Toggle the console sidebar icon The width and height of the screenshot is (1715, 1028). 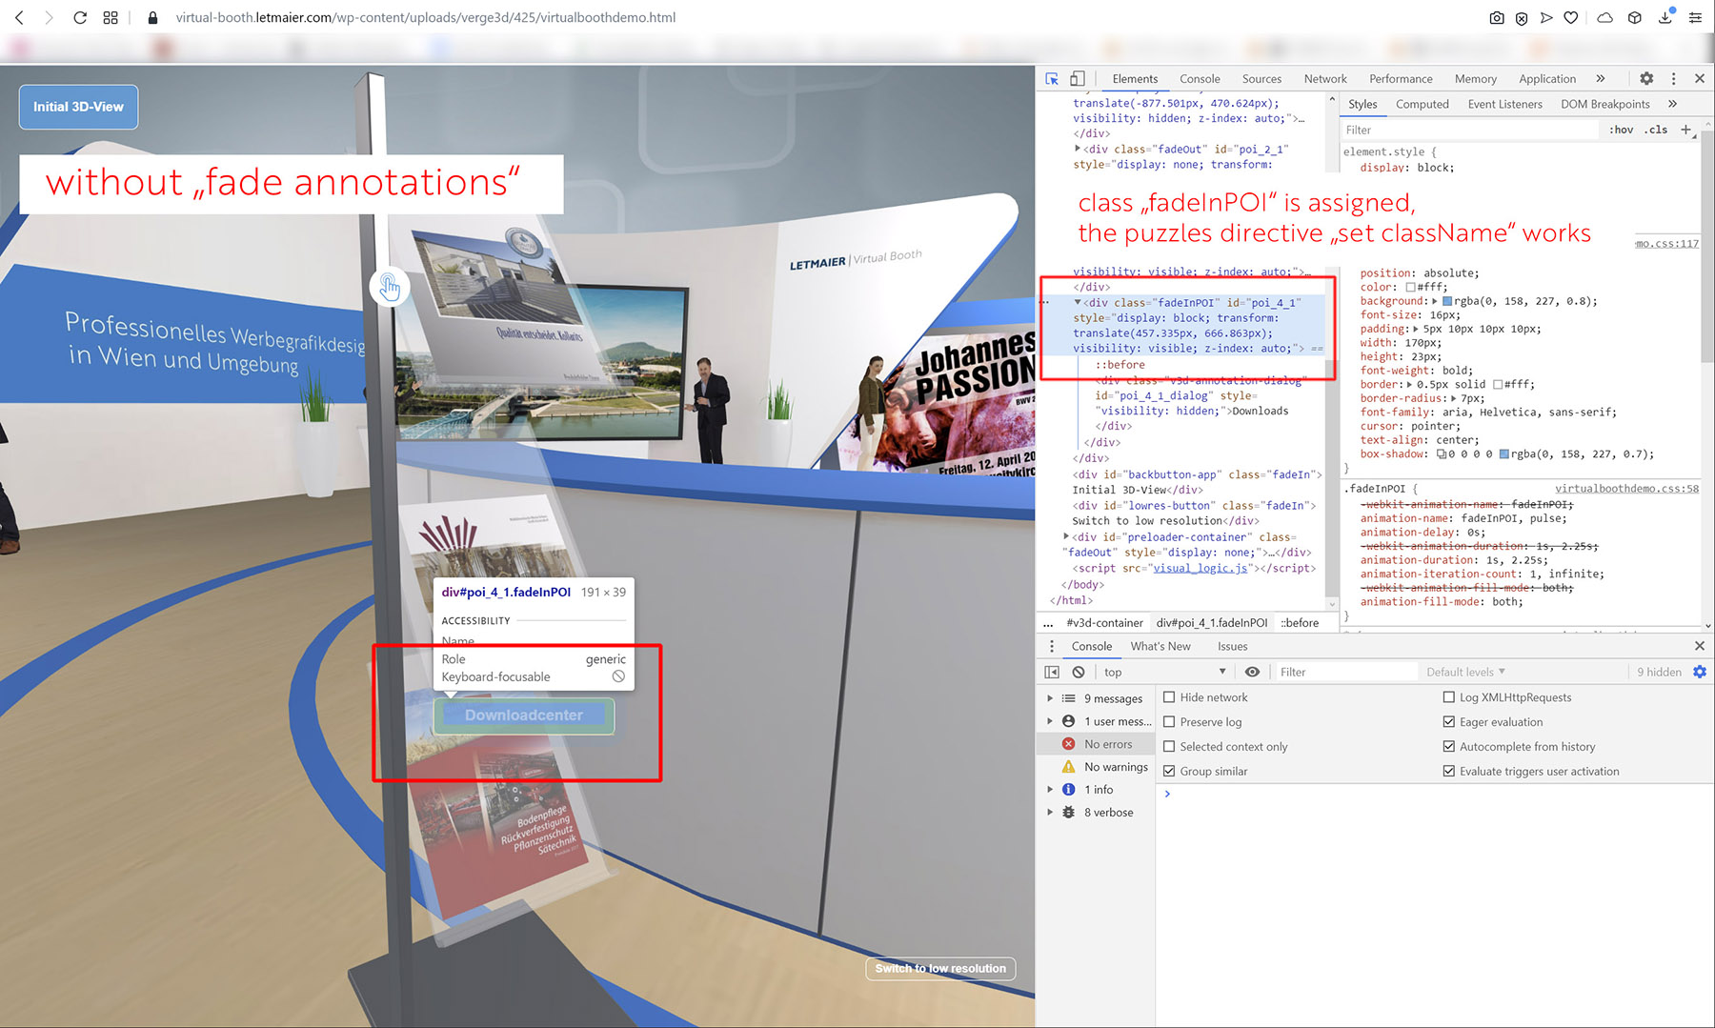(x=1052, y=672)
